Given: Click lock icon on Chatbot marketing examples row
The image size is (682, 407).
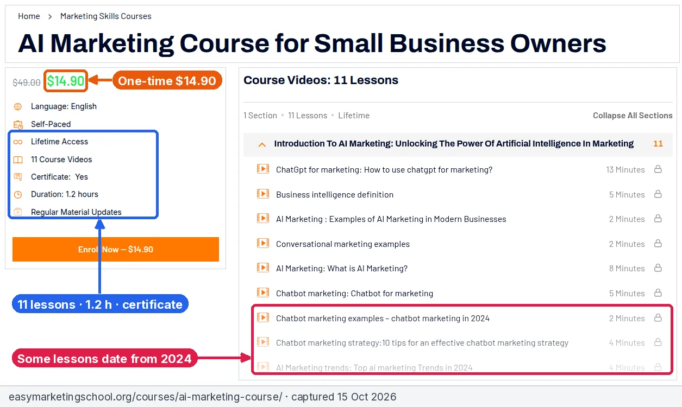Looking at the screenshot, I should [658, 318].
